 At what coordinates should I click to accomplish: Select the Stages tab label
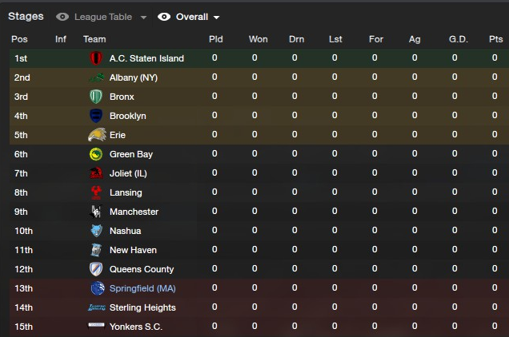tap(26, 16)
